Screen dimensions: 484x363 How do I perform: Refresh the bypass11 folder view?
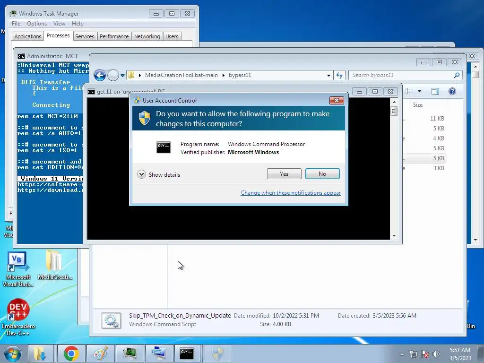[x=339, y=75]
